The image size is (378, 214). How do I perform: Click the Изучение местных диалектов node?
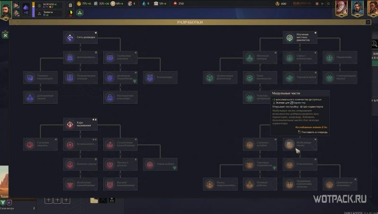300,38
